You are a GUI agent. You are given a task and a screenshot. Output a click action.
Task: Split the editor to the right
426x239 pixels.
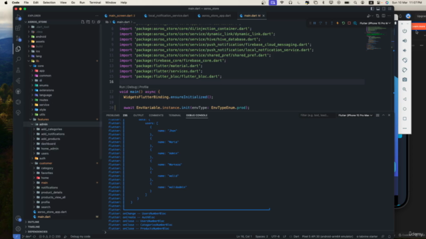click(x=383, y=16)
